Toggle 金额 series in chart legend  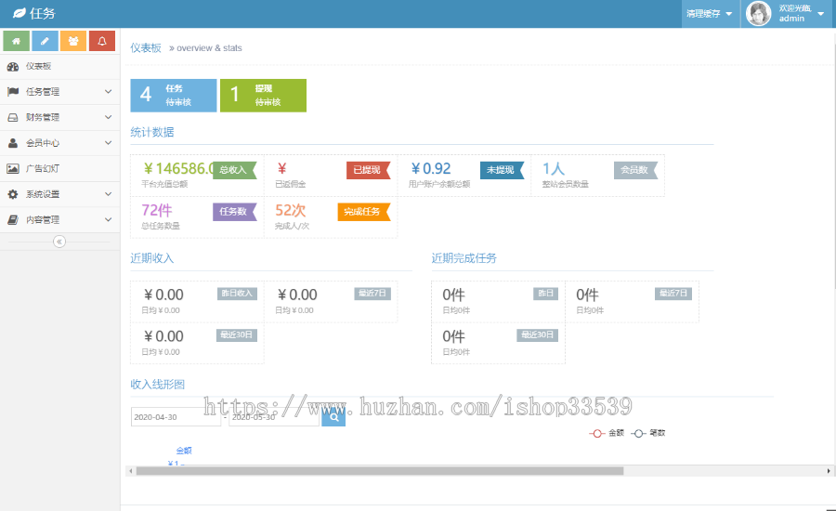[607, 433]
